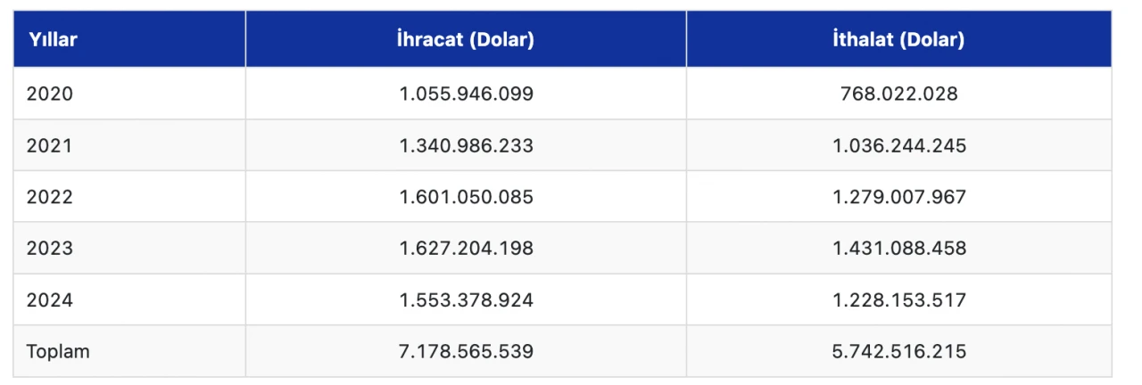Click 2021 import value 1.036.244.245
Image resolution: width=1142 pixels, height=385 pixels.
pos(898,145)
